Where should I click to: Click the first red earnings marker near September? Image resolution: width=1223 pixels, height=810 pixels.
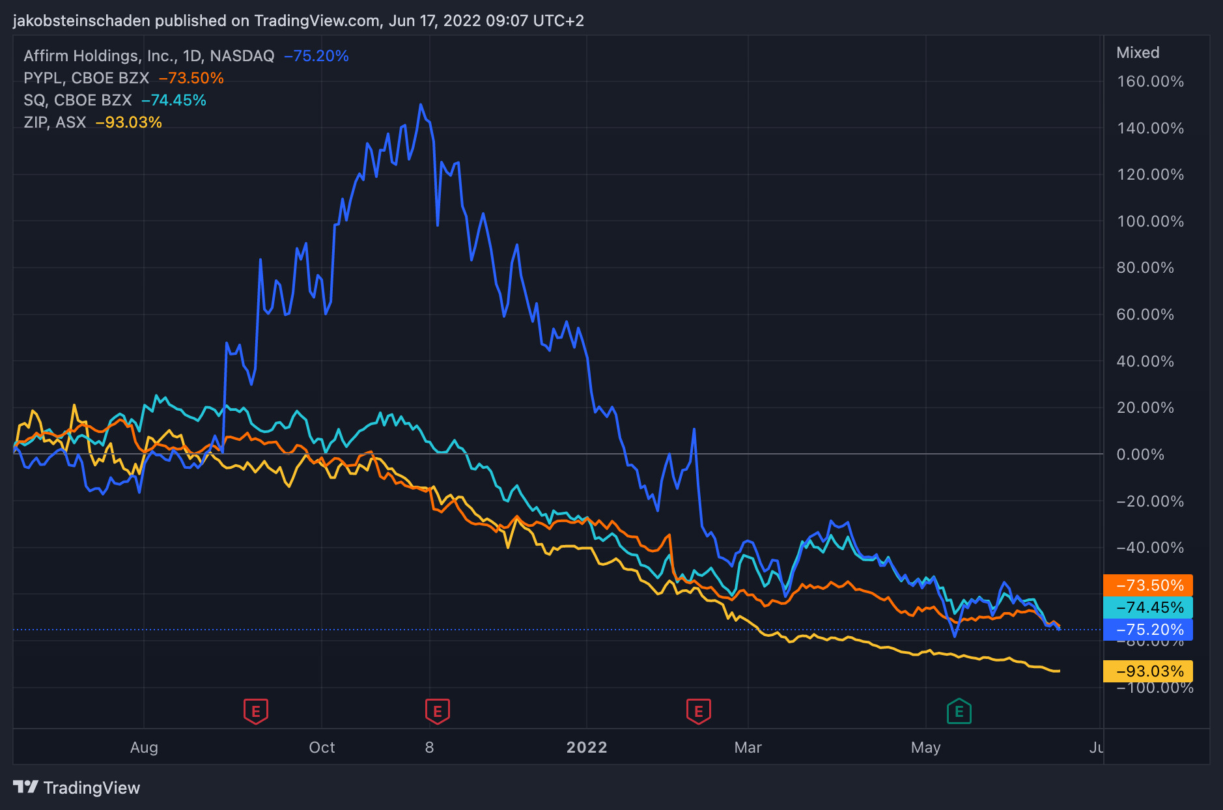tap(256, 711)
